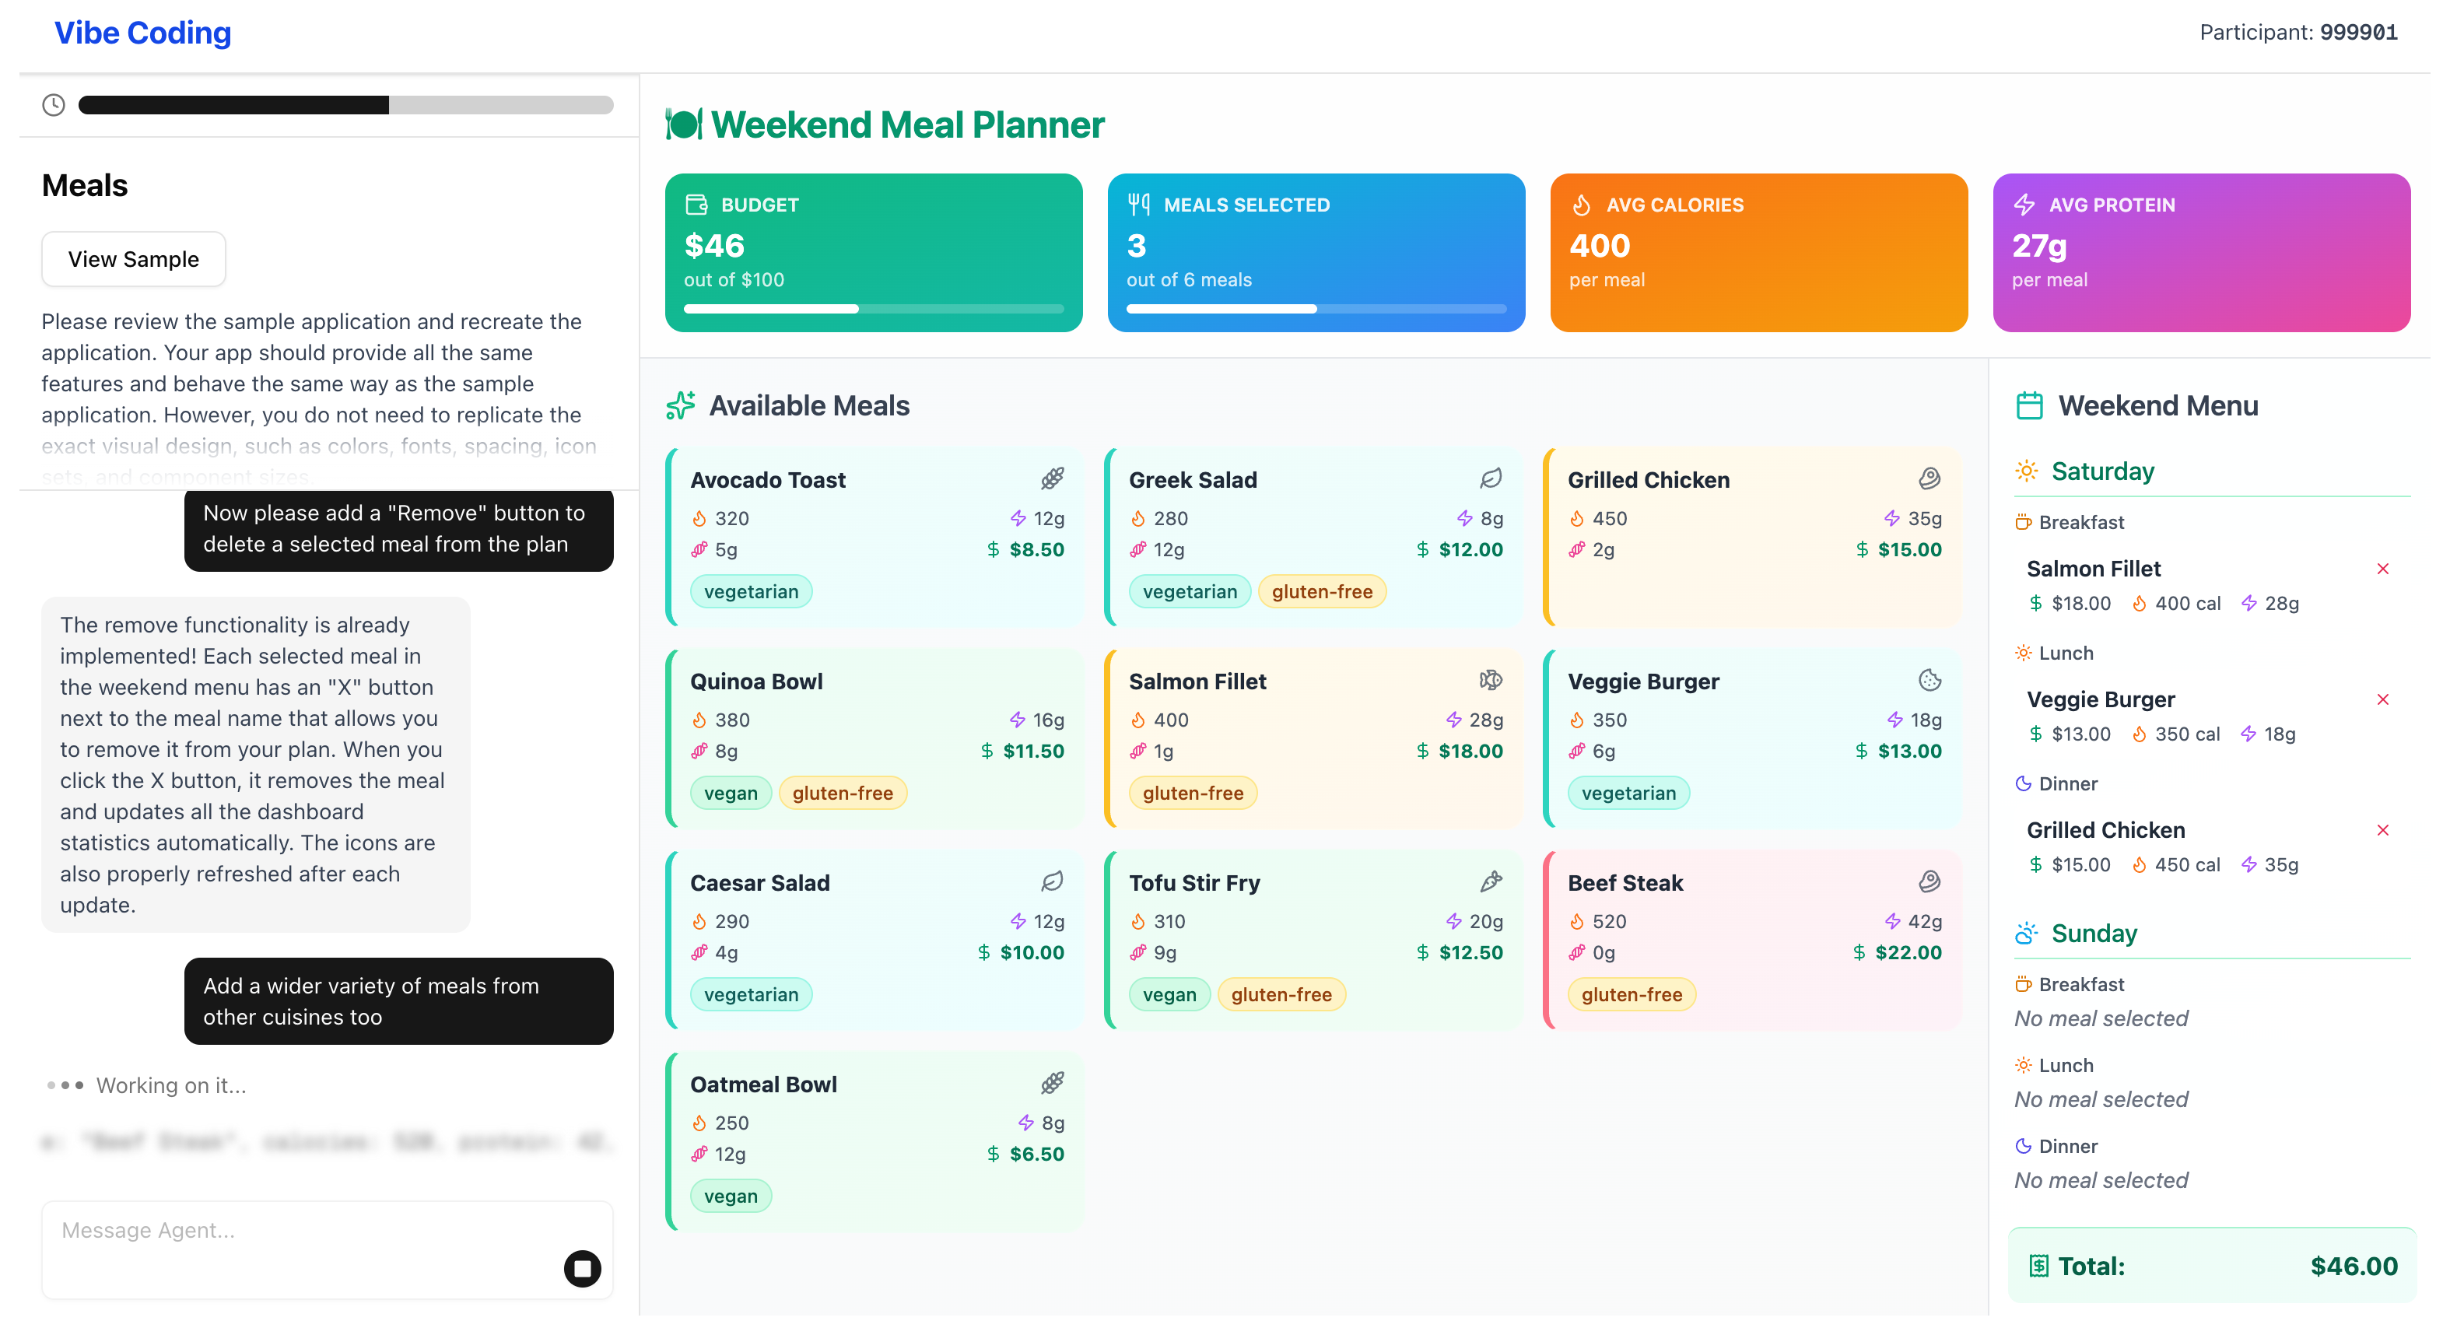Click the meat icon on Beef Steak

coord(1929,881)
